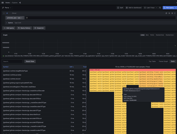Switch to Top Table view

pyautogui.click(x=152, y=61)
